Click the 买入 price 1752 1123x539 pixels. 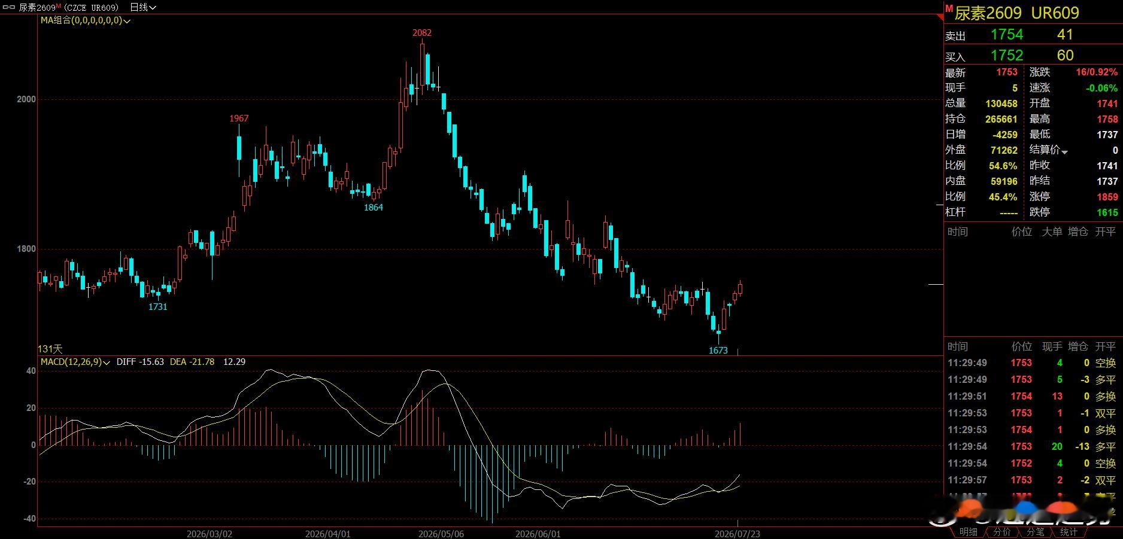point(1007,56)
